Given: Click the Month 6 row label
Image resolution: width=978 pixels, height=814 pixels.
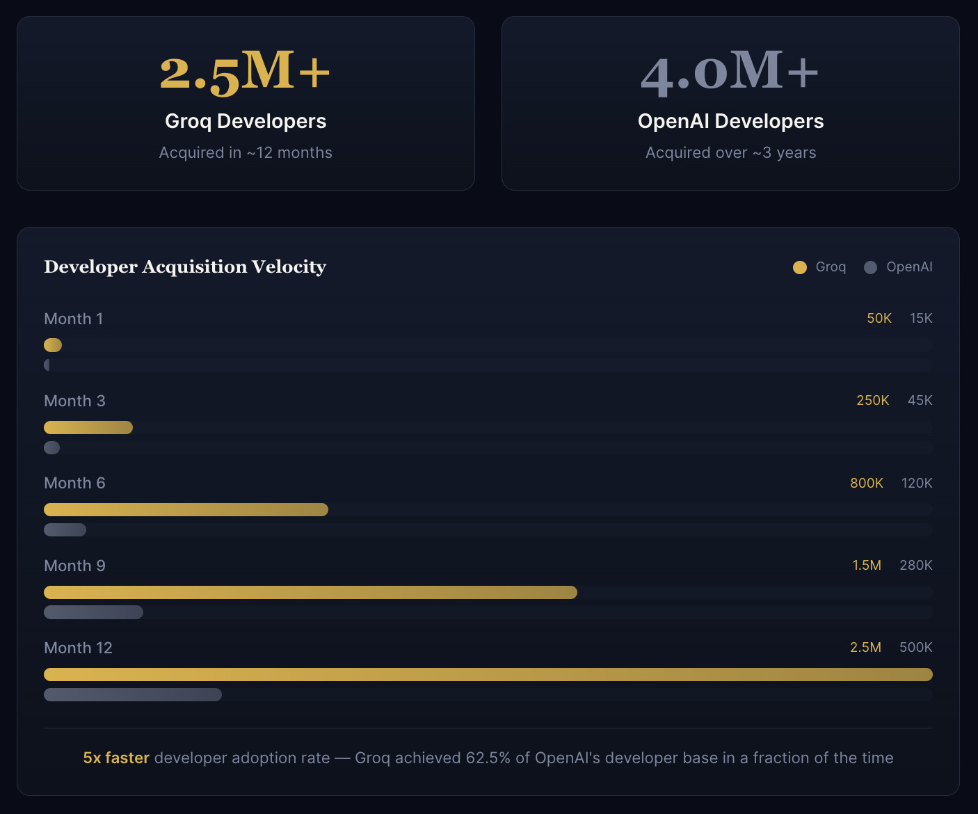Looking at the screenshot, I should pos(74,483).
